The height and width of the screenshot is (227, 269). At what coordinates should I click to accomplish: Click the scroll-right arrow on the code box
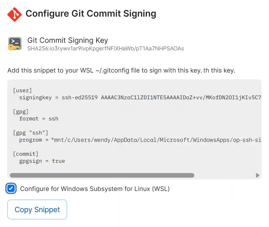click(258, 175)
